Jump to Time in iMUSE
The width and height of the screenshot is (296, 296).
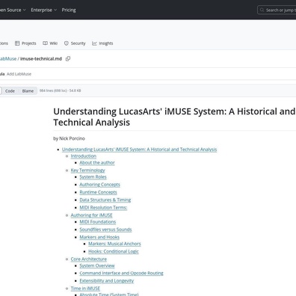85,289
